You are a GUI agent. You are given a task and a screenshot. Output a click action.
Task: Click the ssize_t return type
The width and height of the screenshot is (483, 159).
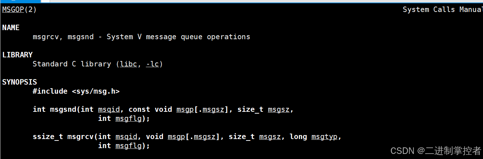tap(48, 137)
